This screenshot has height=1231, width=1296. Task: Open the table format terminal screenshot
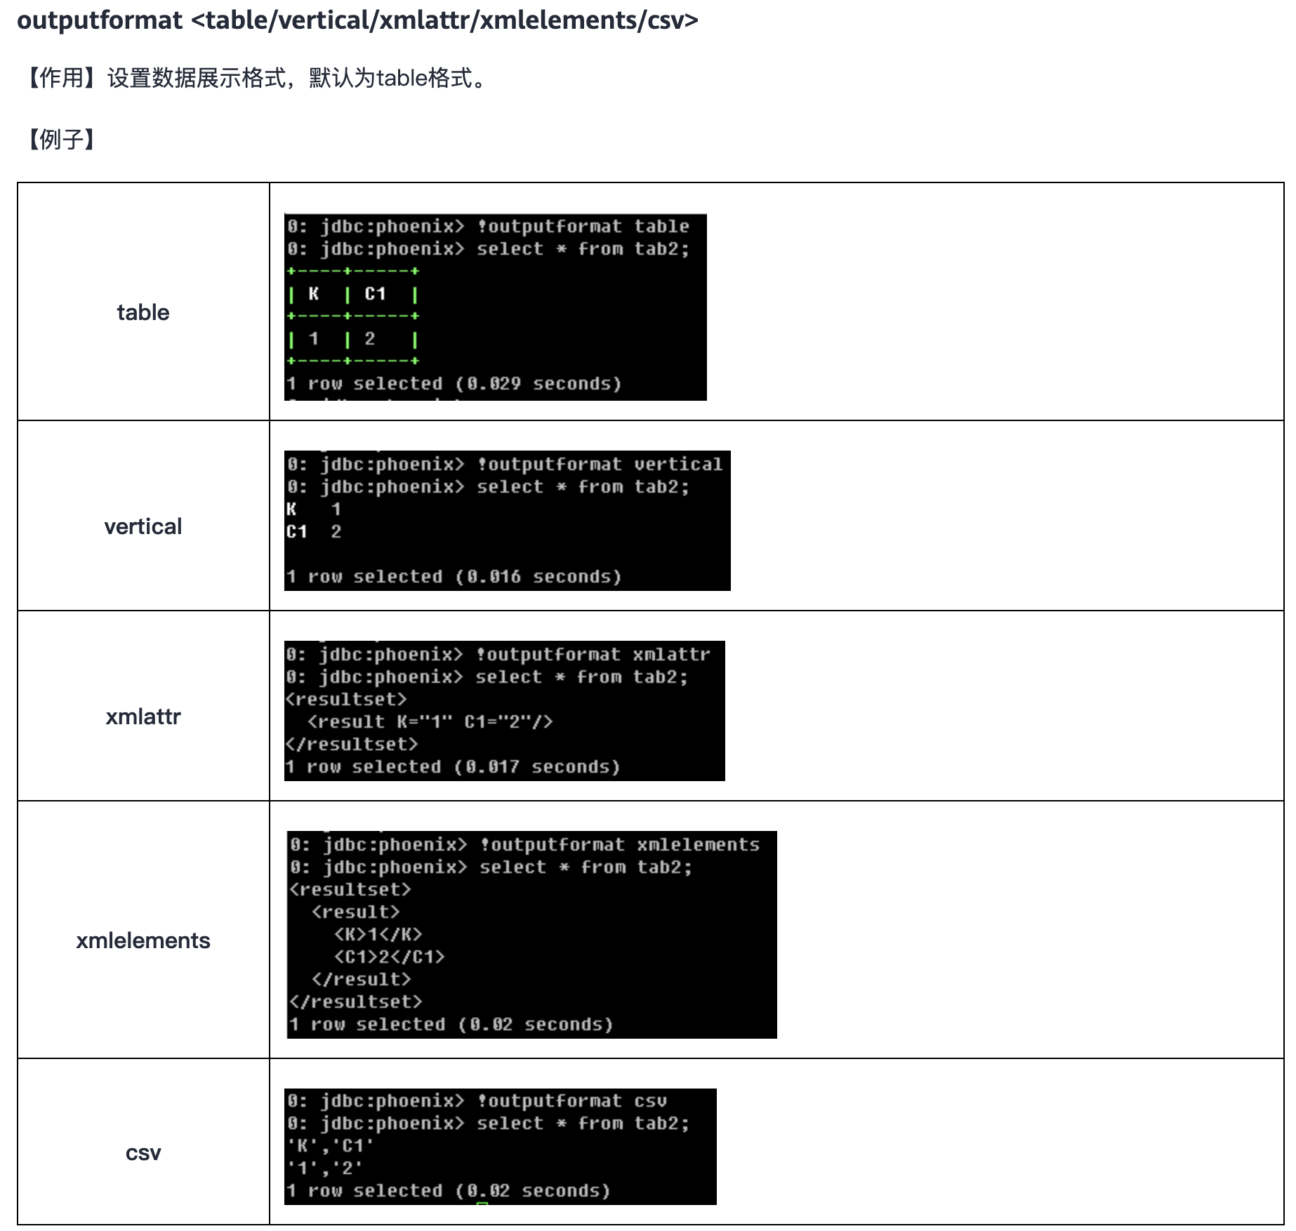tap(495, 307)
